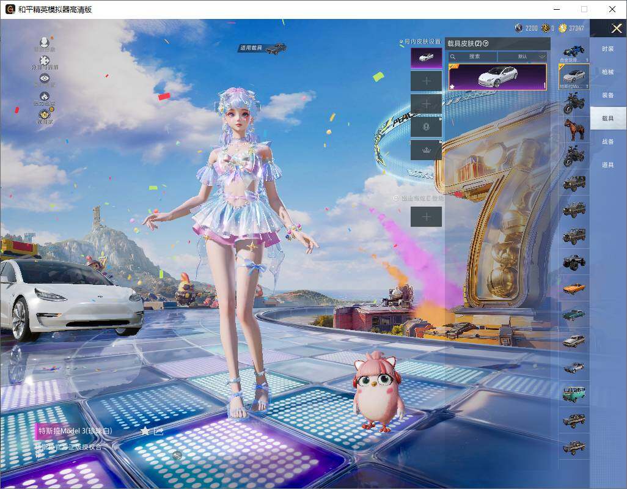Click the first plus slot below equipped Tesla

click(x=427, y=81)
